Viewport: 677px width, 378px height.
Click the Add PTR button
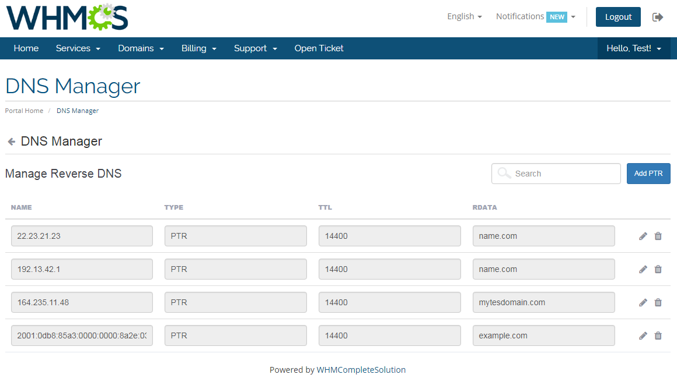coord(648,173)
